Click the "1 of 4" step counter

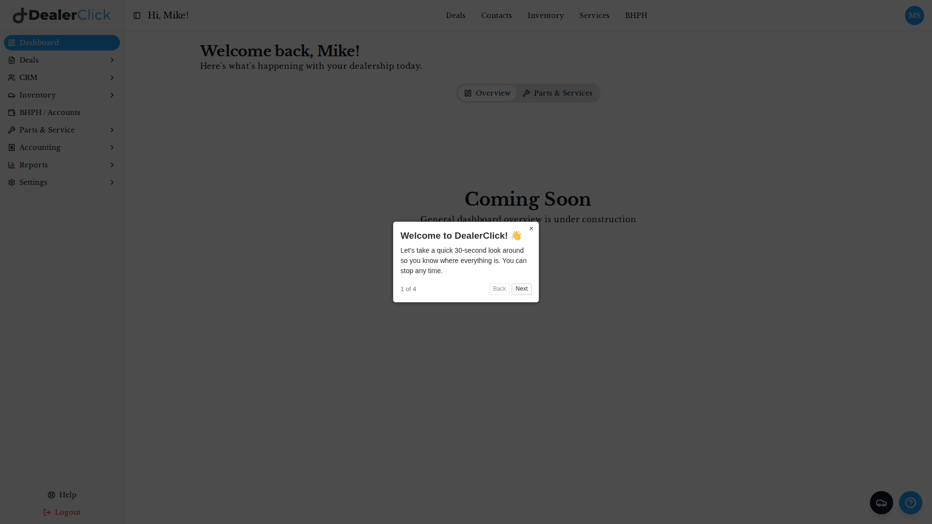pos(408,289)
